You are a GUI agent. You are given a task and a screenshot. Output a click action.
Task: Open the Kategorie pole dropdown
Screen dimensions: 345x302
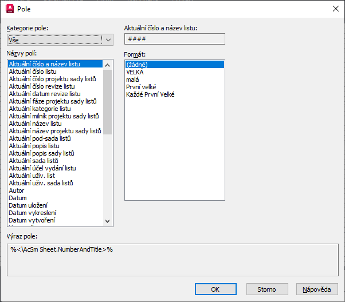[60, 39]
